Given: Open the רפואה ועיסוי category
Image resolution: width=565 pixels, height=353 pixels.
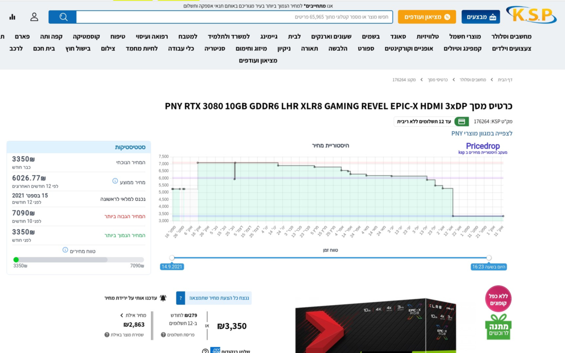Looking at the screenshot, I should pos(152,37).
